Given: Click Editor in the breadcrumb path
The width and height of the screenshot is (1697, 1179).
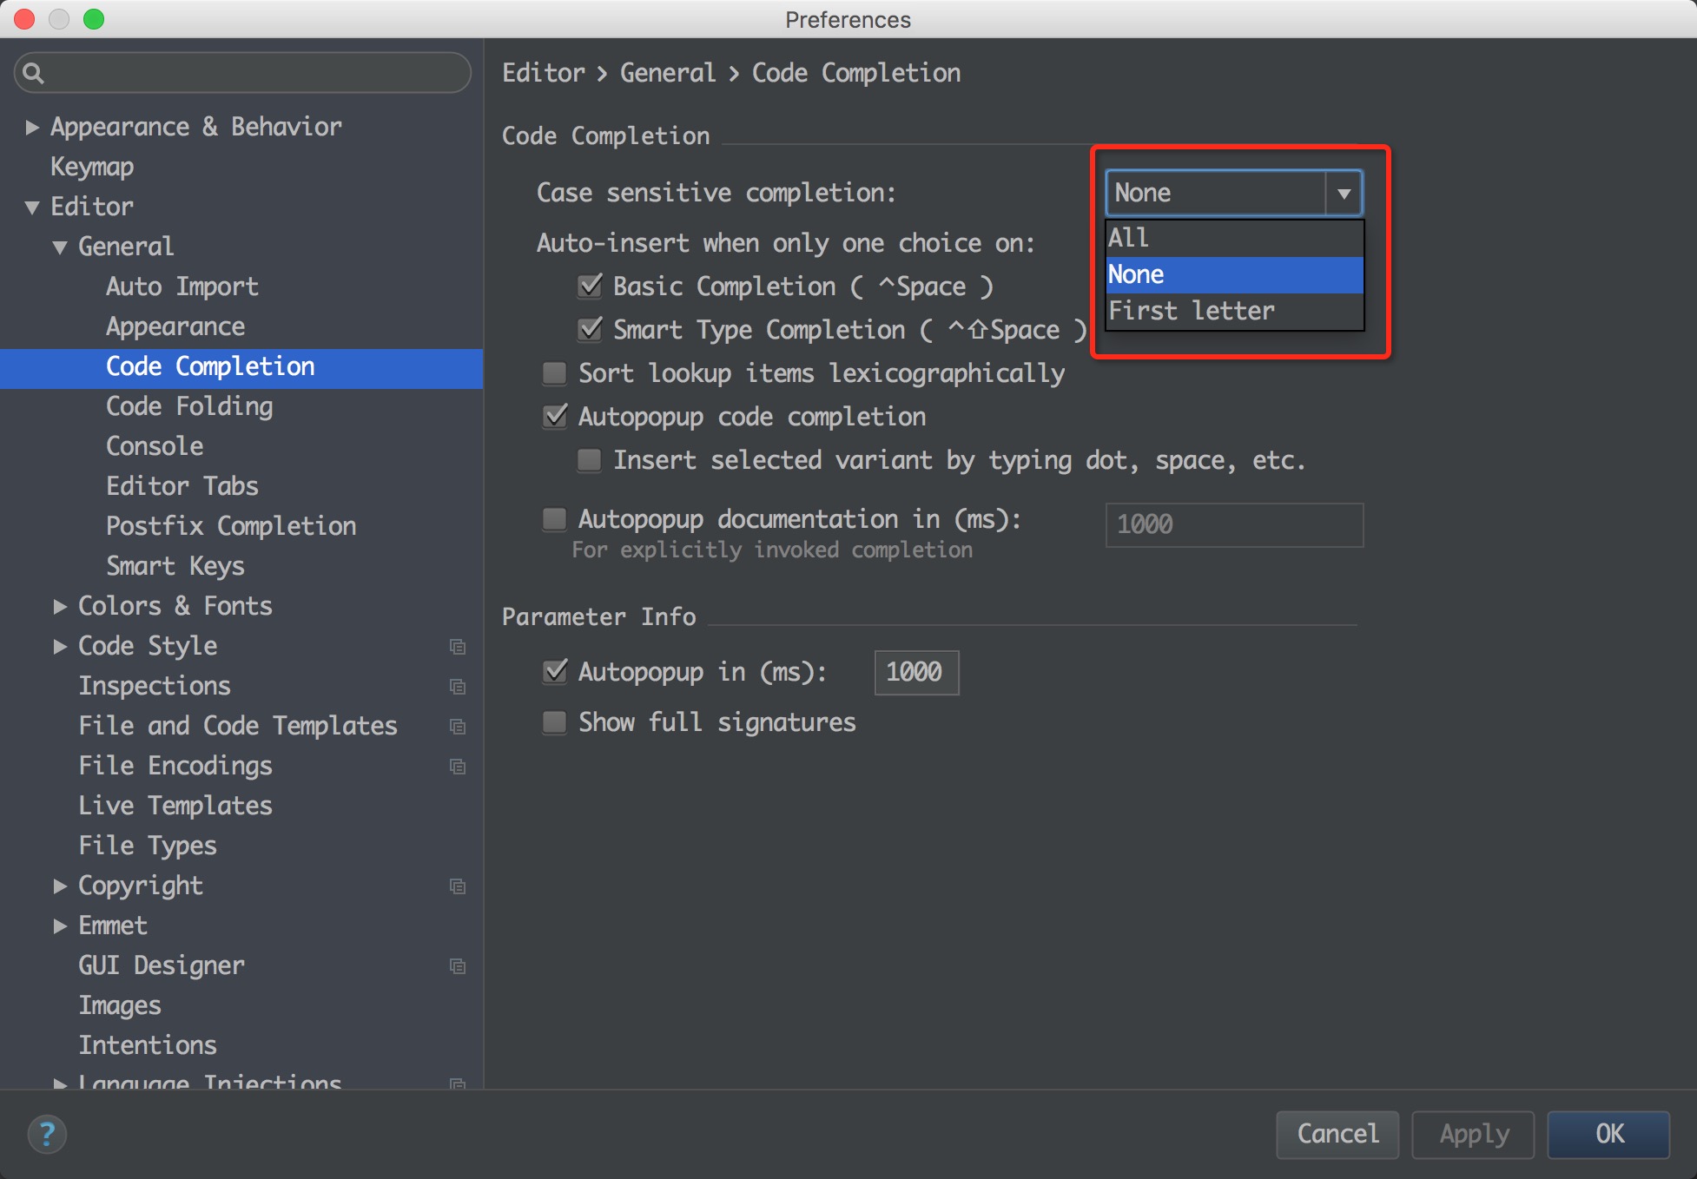Looking at the screenshot, I should point(544,73).
